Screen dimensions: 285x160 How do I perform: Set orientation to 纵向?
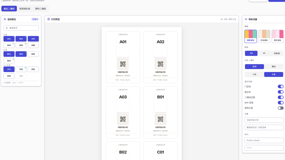(x=255, y=66)
